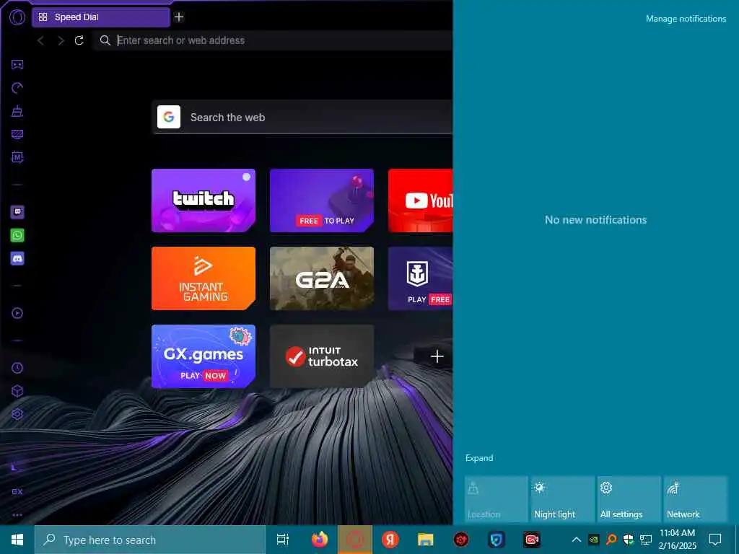Open WhatsApp messenger in Opera sidebar
Image resolution: width=739 pixels, height=554 pixels.
17,235
